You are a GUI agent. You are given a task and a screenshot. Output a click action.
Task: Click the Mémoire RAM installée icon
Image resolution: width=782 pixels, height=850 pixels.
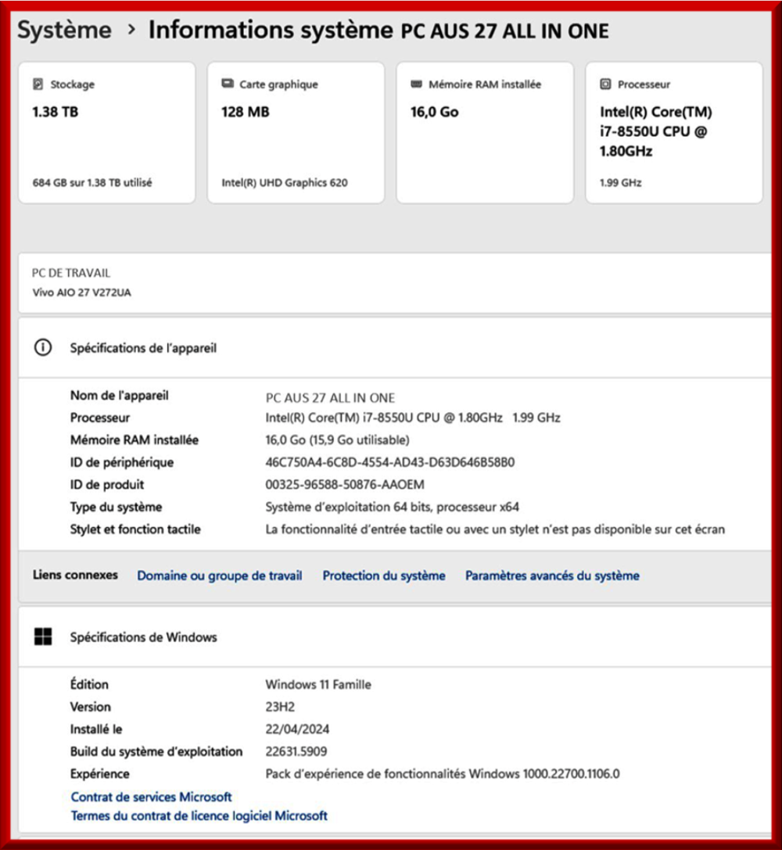coord(416,84)
